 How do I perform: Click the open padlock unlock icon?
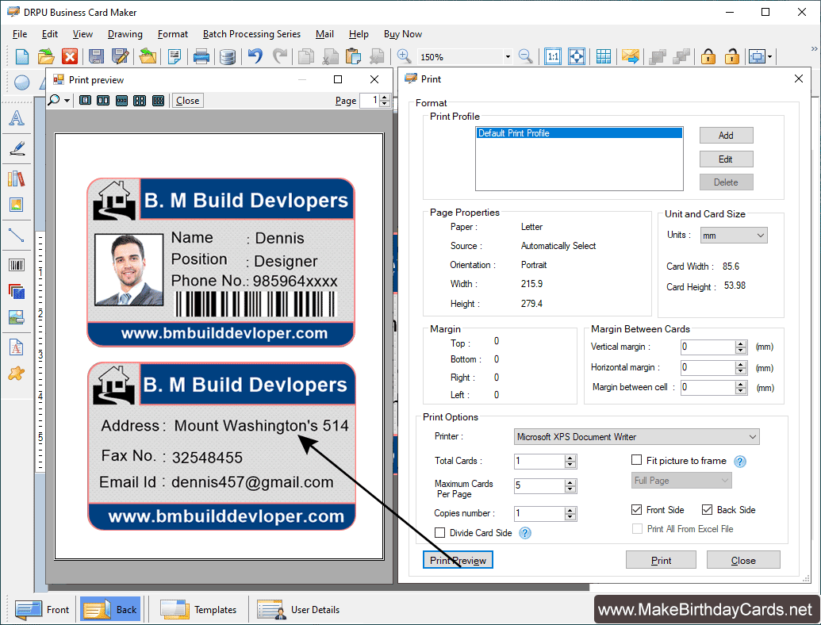coord(732,56)
